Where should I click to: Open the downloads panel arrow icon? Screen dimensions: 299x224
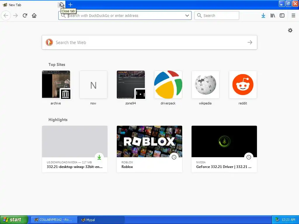click(x=263, y=15)
